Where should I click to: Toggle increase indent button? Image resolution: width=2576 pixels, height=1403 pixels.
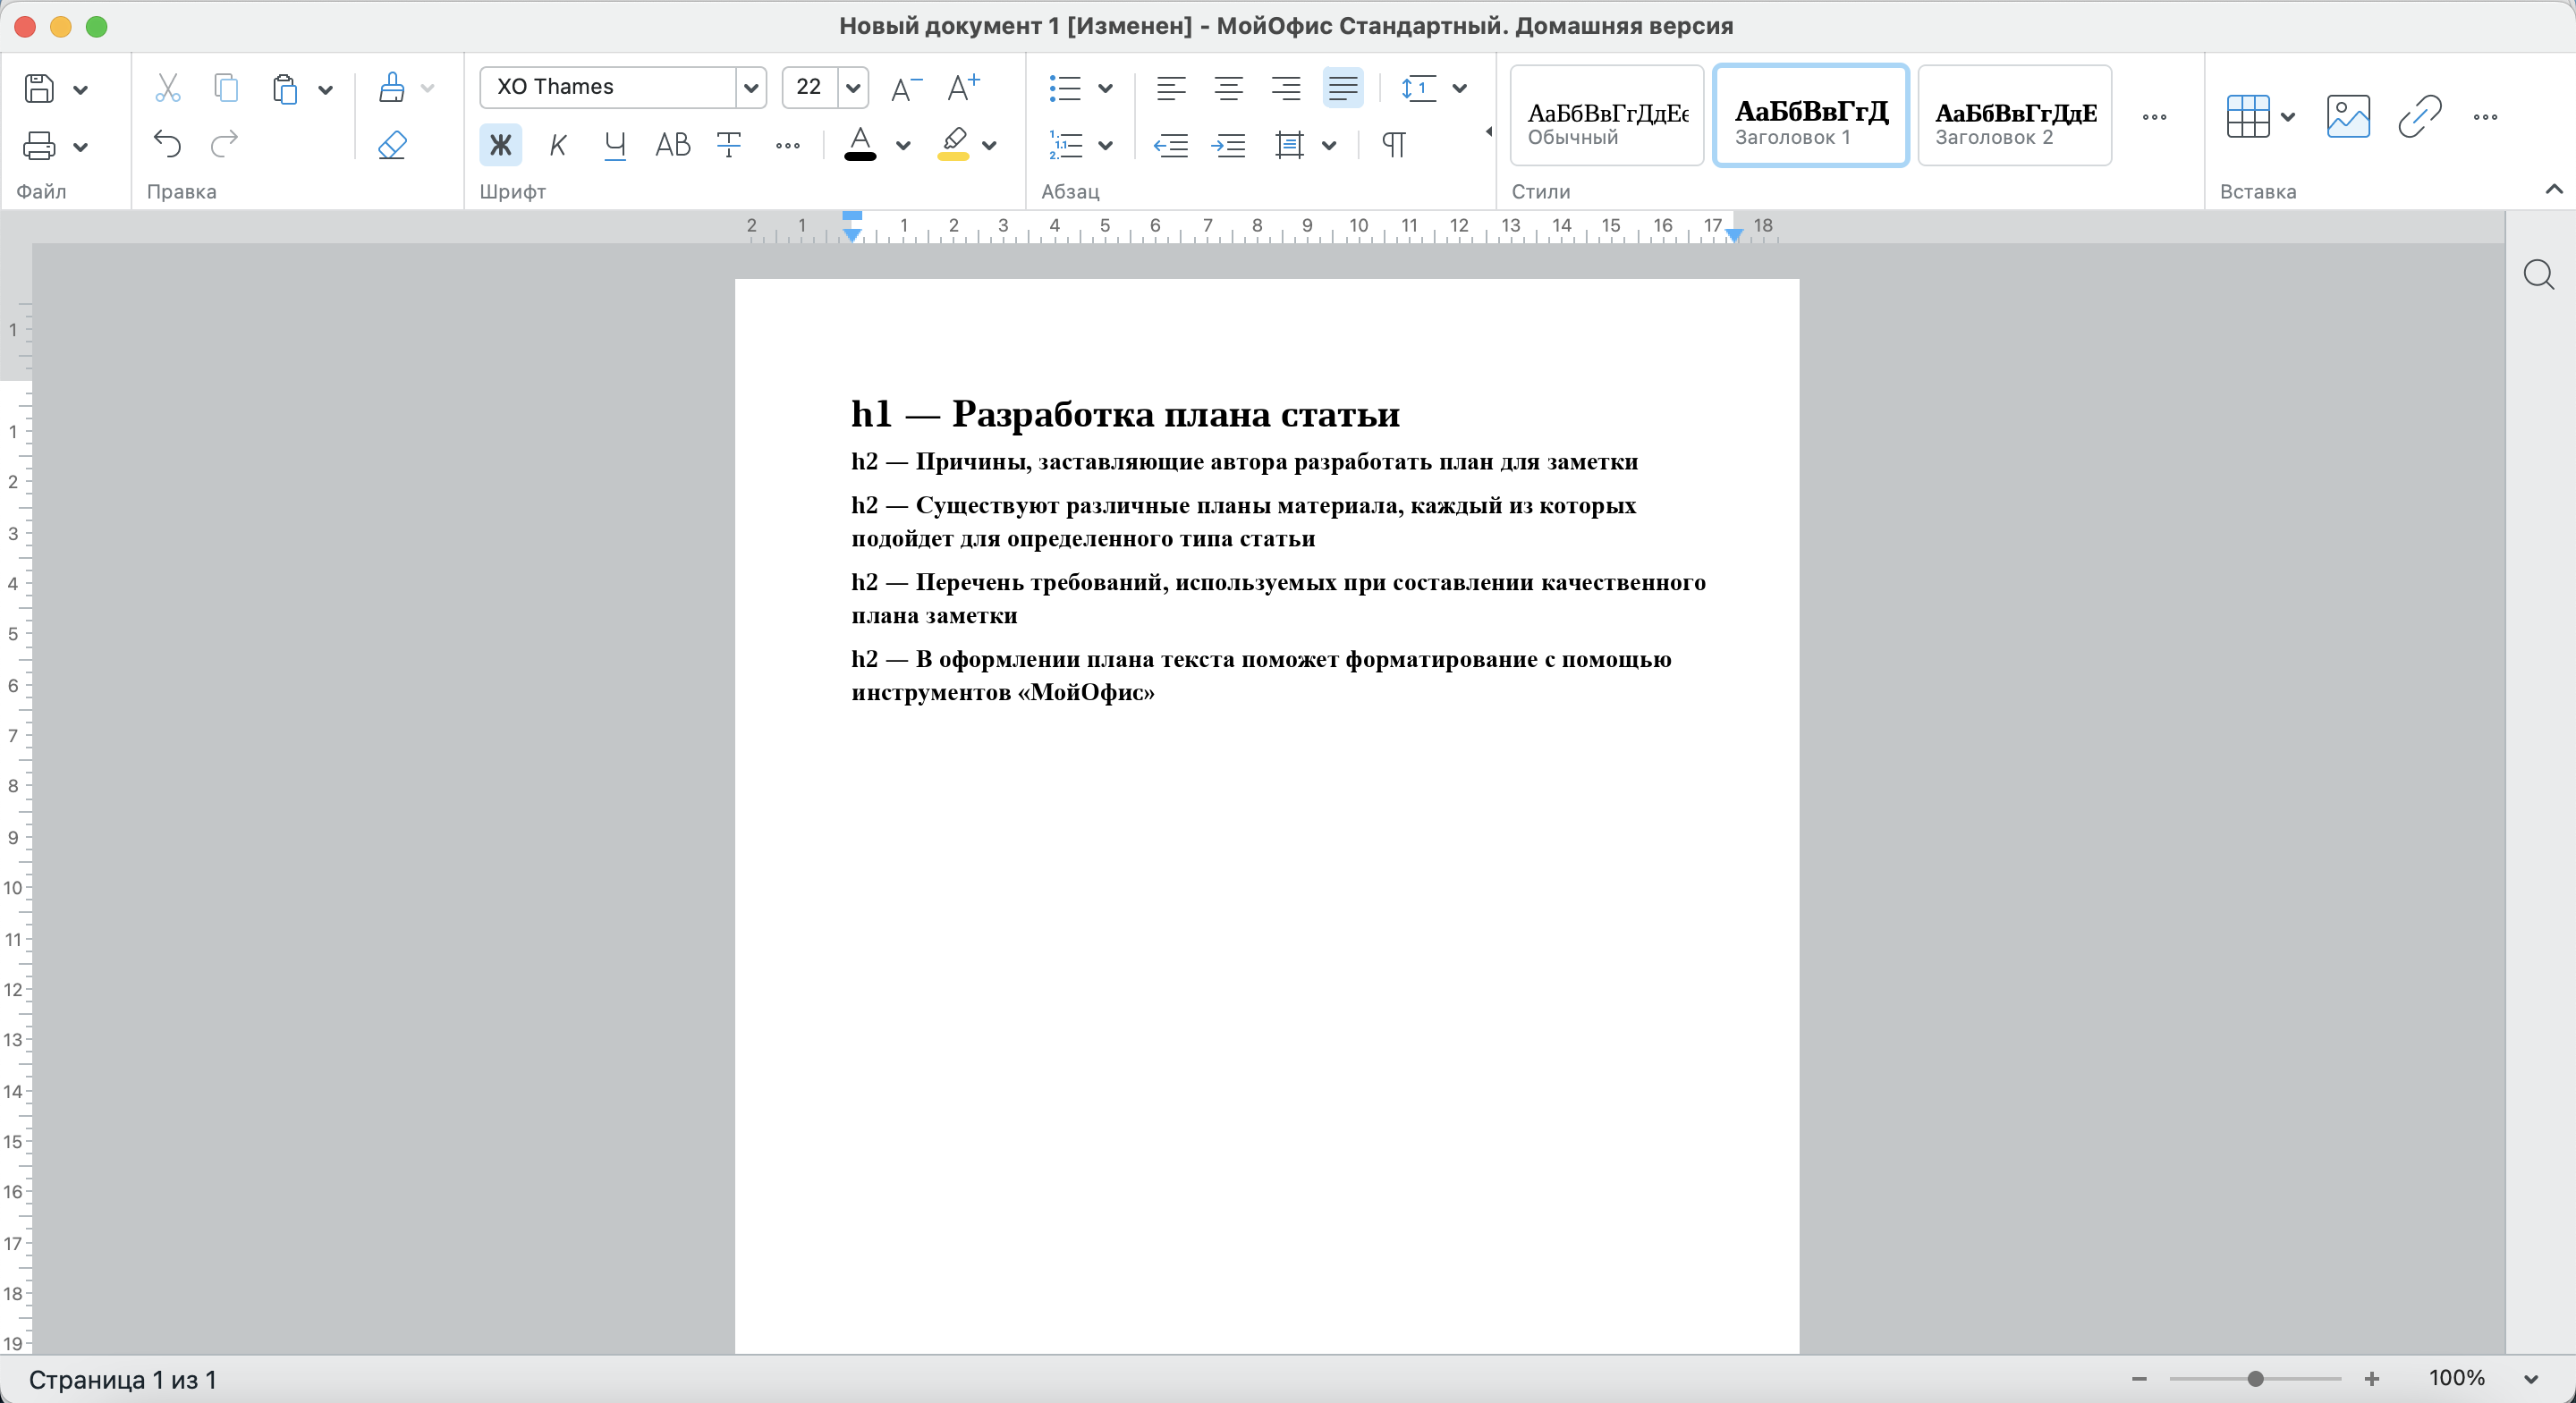pyautogui.click(x=1226, y=145)
